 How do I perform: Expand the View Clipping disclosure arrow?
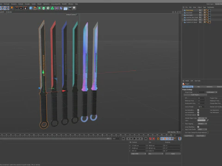coord(183,124)
